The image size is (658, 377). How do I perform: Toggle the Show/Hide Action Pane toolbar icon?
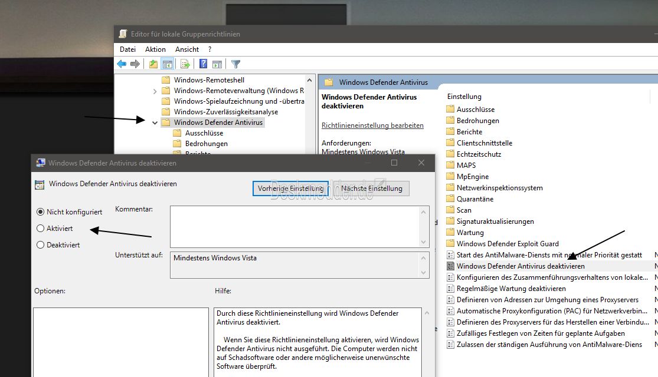[x=217, y=64]
